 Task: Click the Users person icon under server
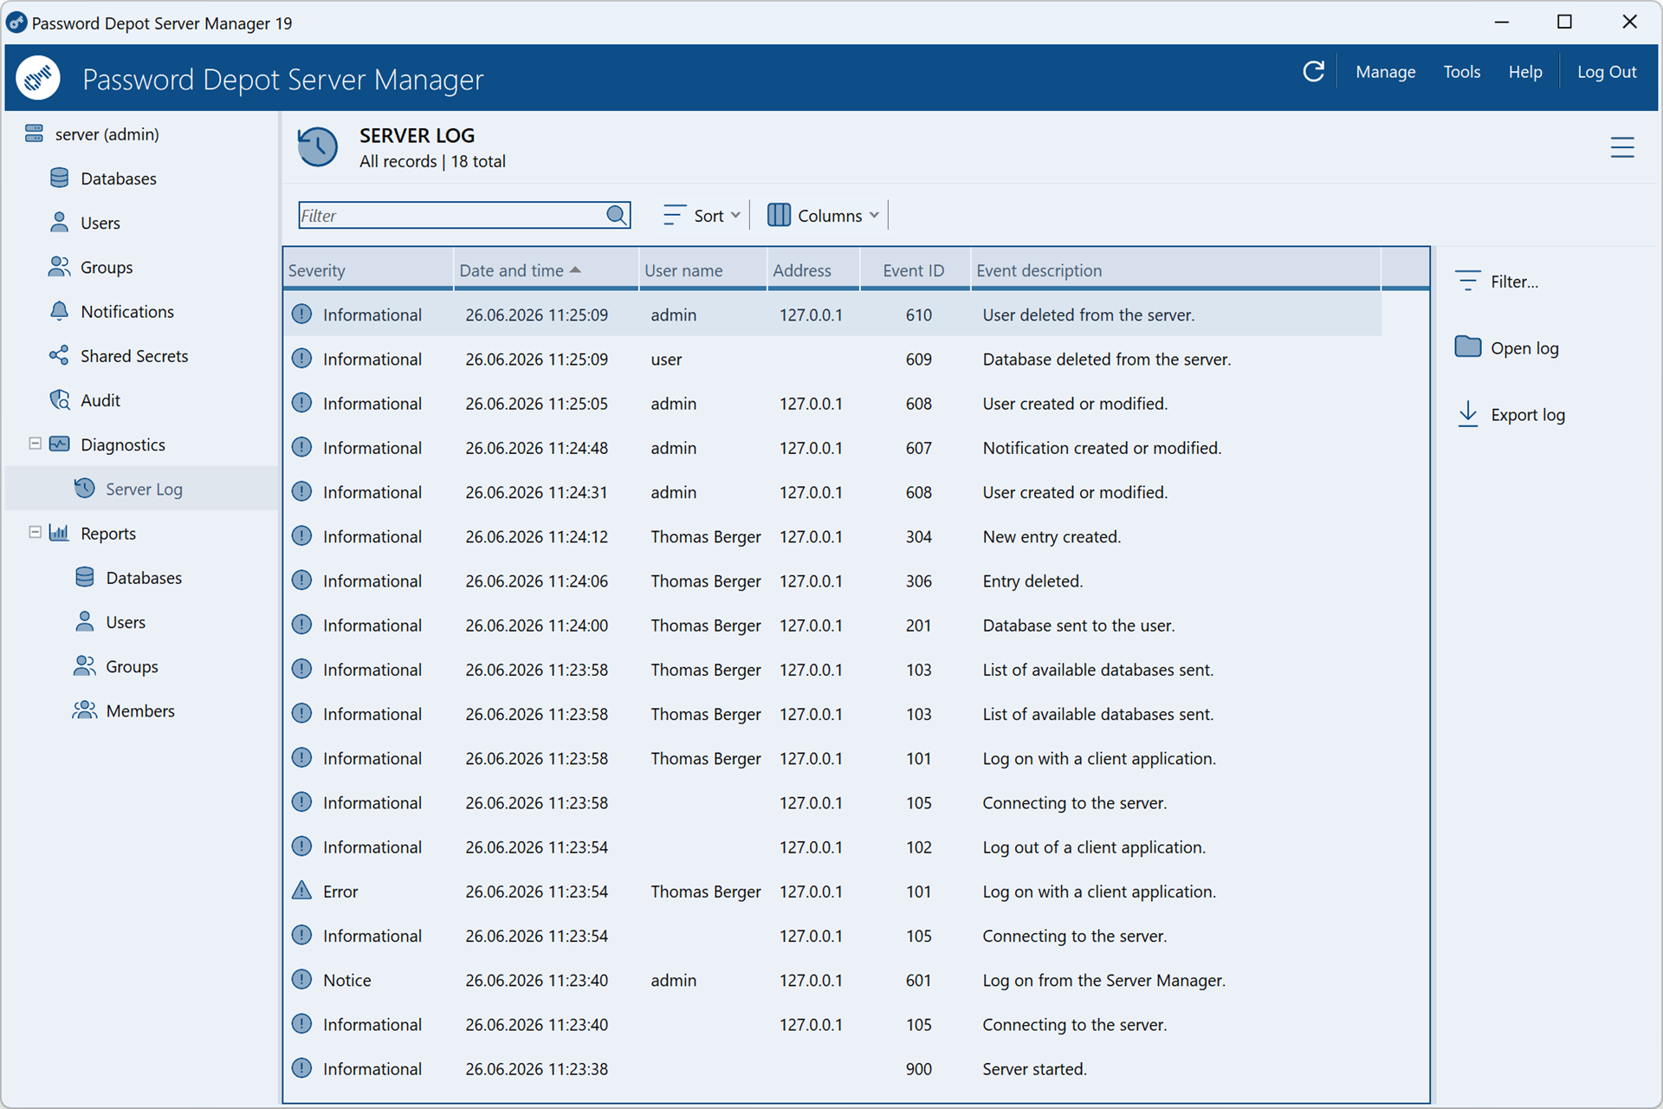[x=59, y=223]
